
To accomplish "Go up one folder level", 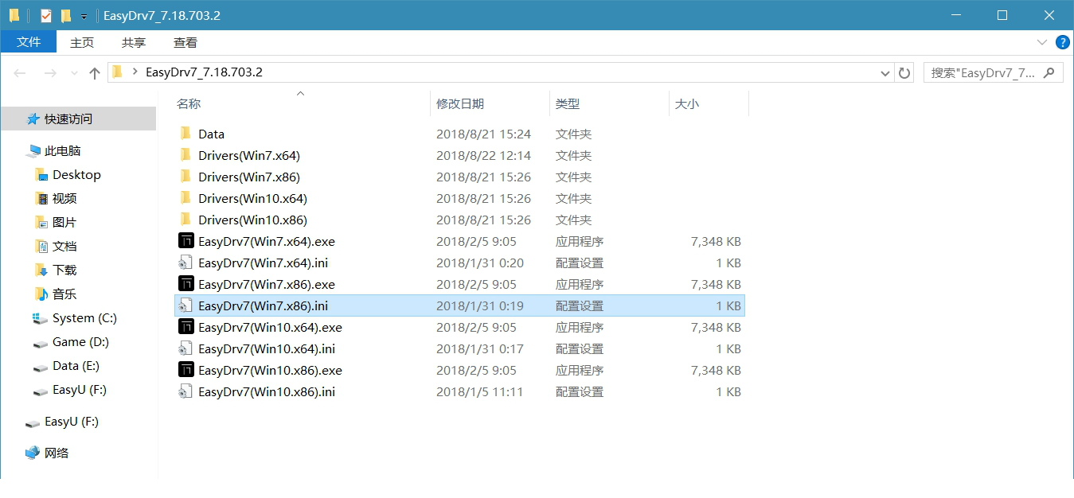I will click(95, 72).
